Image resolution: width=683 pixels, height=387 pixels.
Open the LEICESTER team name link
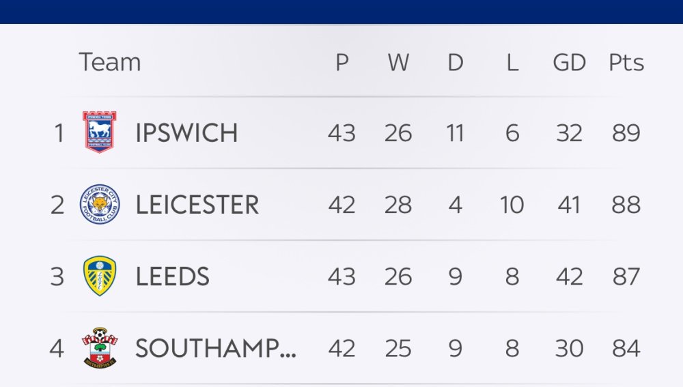[x=197, y=205]
